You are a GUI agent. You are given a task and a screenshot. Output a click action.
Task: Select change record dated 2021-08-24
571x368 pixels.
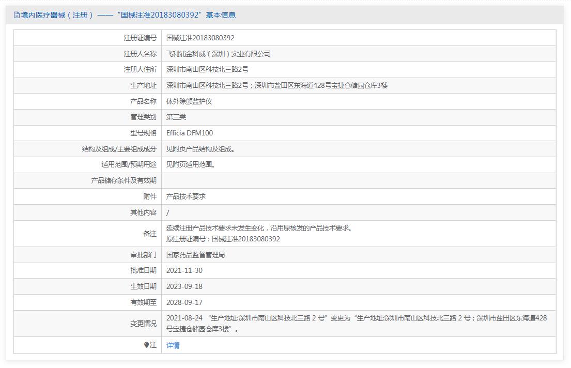pos(357,323)
